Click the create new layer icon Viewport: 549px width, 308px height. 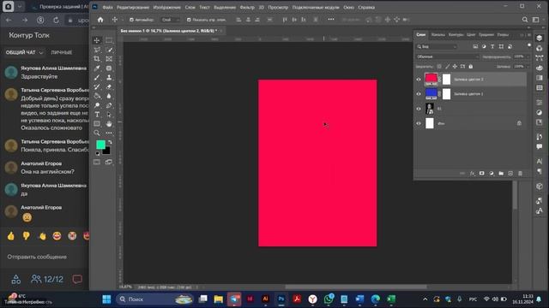(x=510, y=174)
